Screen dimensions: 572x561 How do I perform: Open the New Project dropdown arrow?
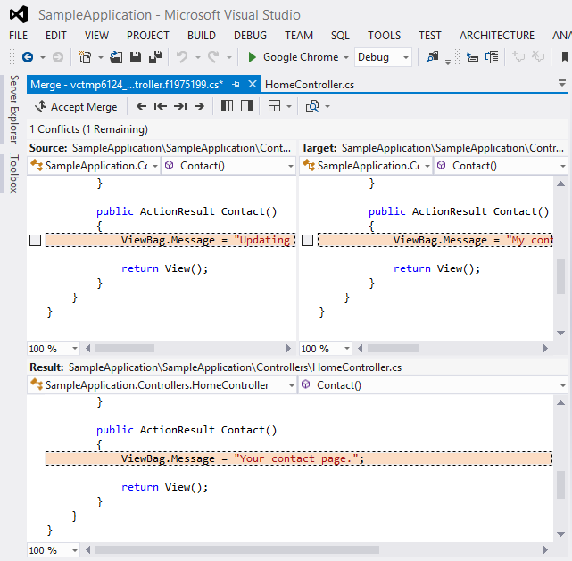pos(100,57)
